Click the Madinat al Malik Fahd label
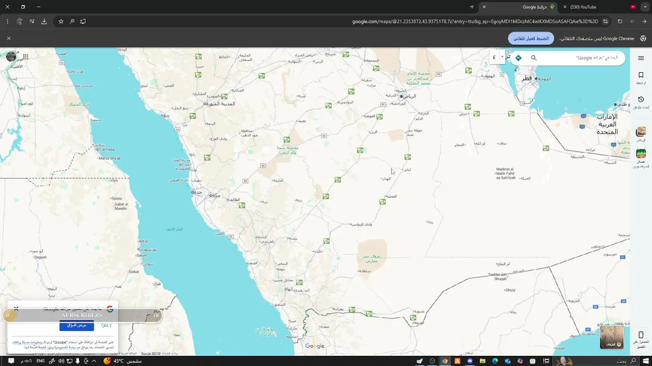Viewport: 652px width, 366px height. (506, 173)
